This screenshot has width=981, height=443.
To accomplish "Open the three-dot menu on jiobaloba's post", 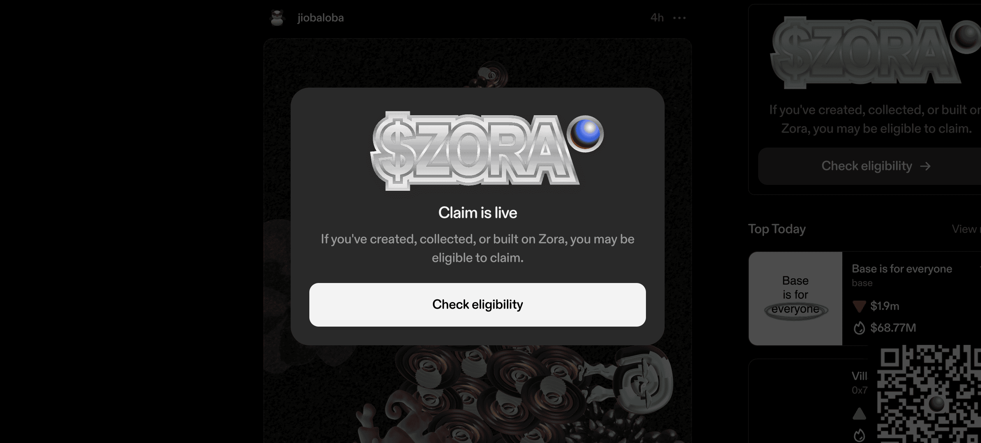I will (x=679, y=18).
